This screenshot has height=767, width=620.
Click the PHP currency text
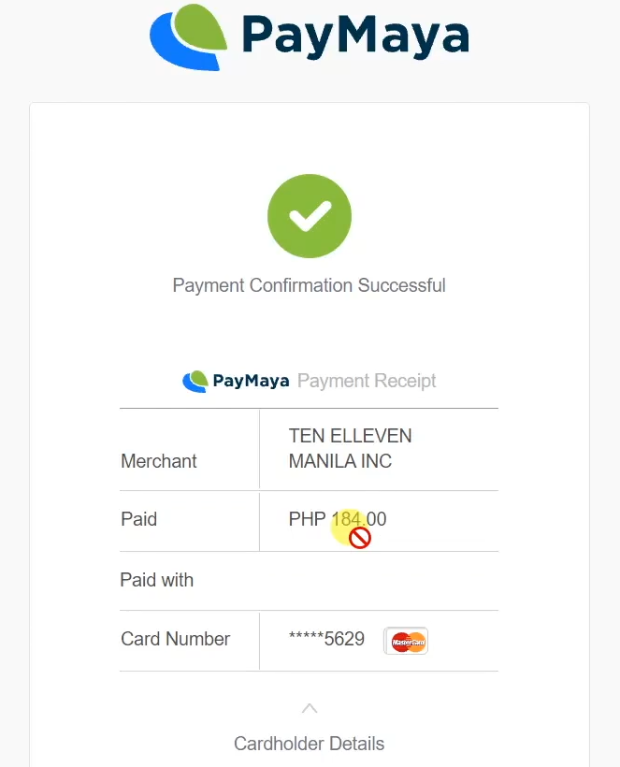coord(307,519)
